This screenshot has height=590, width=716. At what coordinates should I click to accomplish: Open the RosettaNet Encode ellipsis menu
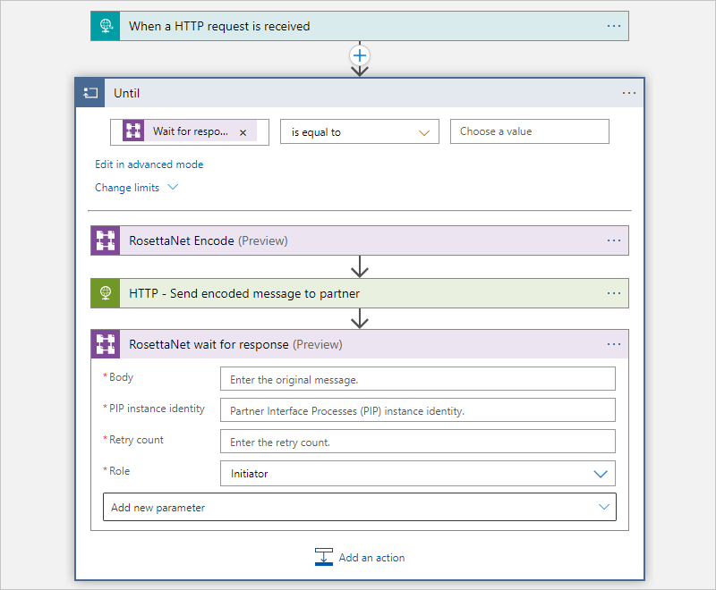[614, 240]
